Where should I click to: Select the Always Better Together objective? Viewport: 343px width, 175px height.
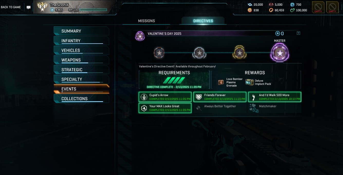click(220, 108)
